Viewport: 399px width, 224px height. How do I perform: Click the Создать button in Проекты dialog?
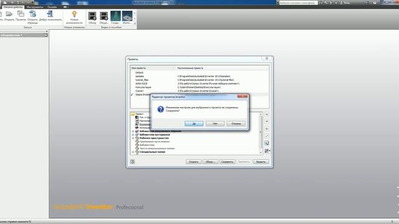[193, 162]
